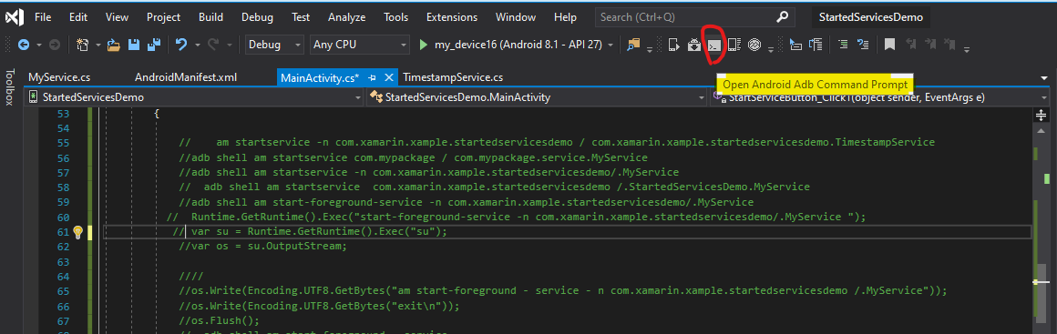Open the Any CPU platform dropdown
This screenshot has height=334, width=1057.
(360, 45)
